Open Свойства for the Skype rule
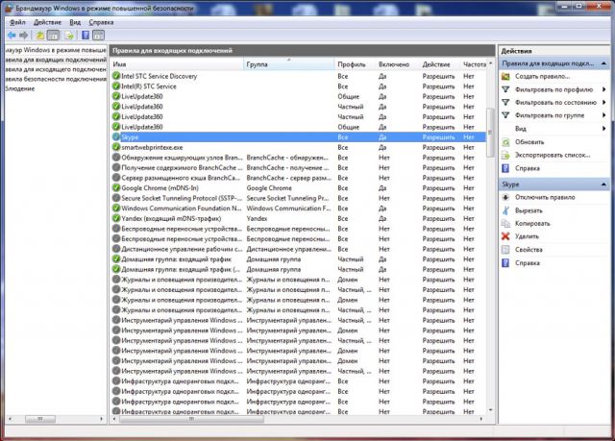This screenshot has height=441, width=615. pos(529,250)
